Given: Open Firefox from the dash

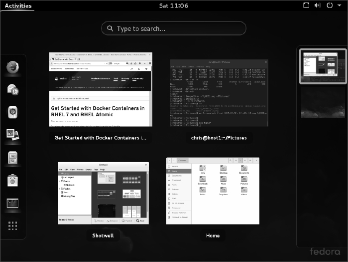Looking at the screenshot, I should pos(12,67).
